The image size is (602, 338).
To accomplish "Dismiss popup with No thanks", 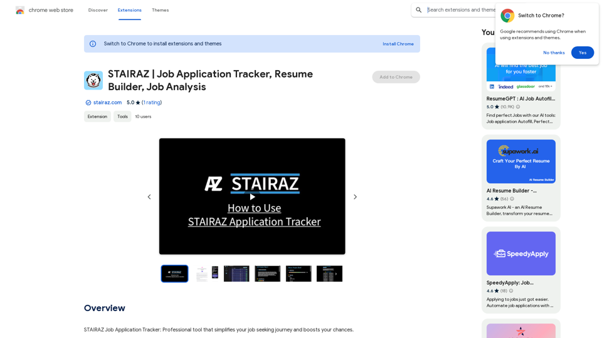I will pyautogui.click(x=554, y=53).
